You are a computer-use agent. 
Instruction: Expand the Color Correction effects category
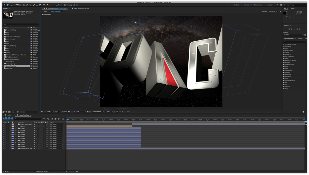click(289, 56)
